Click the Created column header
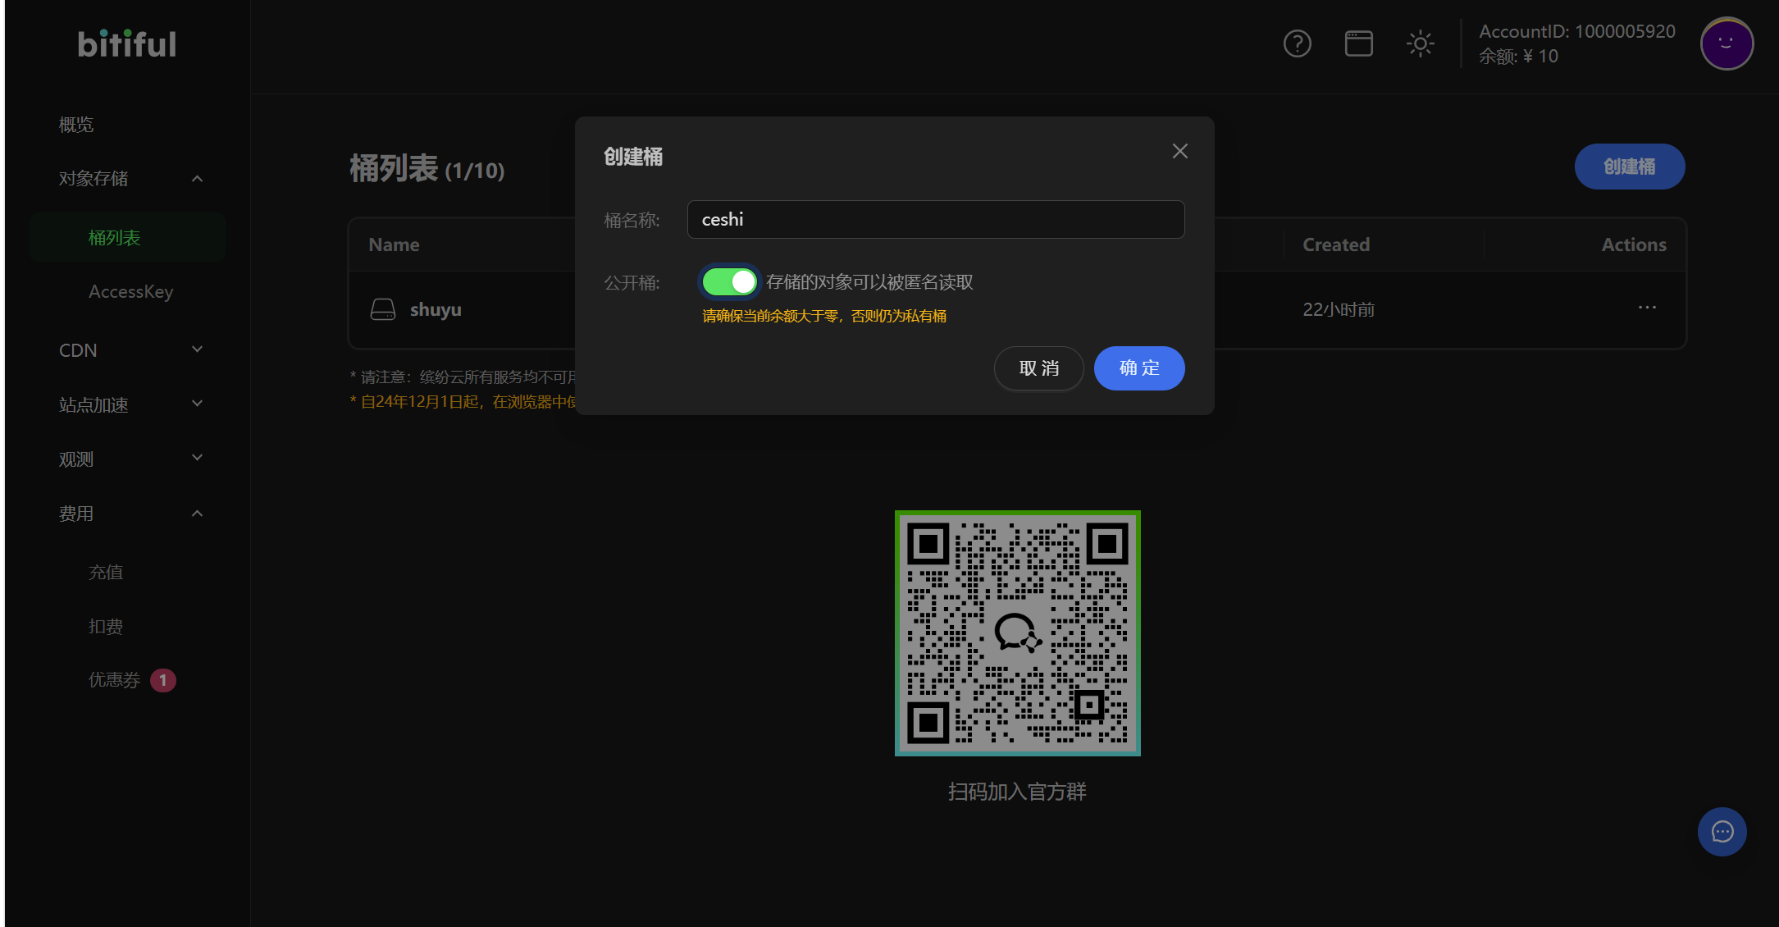Viewport: 1779px width, 927px height. 1336,244
